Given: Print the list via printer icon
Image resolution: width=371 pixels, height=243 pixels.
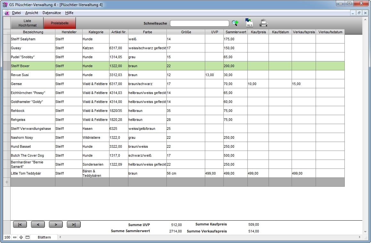Looking at the screenshot, I should tap(263, 23).
